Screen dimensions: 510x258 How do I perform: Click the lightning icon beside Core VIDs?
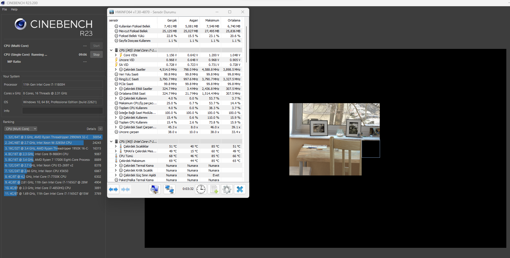click(121, 55)
